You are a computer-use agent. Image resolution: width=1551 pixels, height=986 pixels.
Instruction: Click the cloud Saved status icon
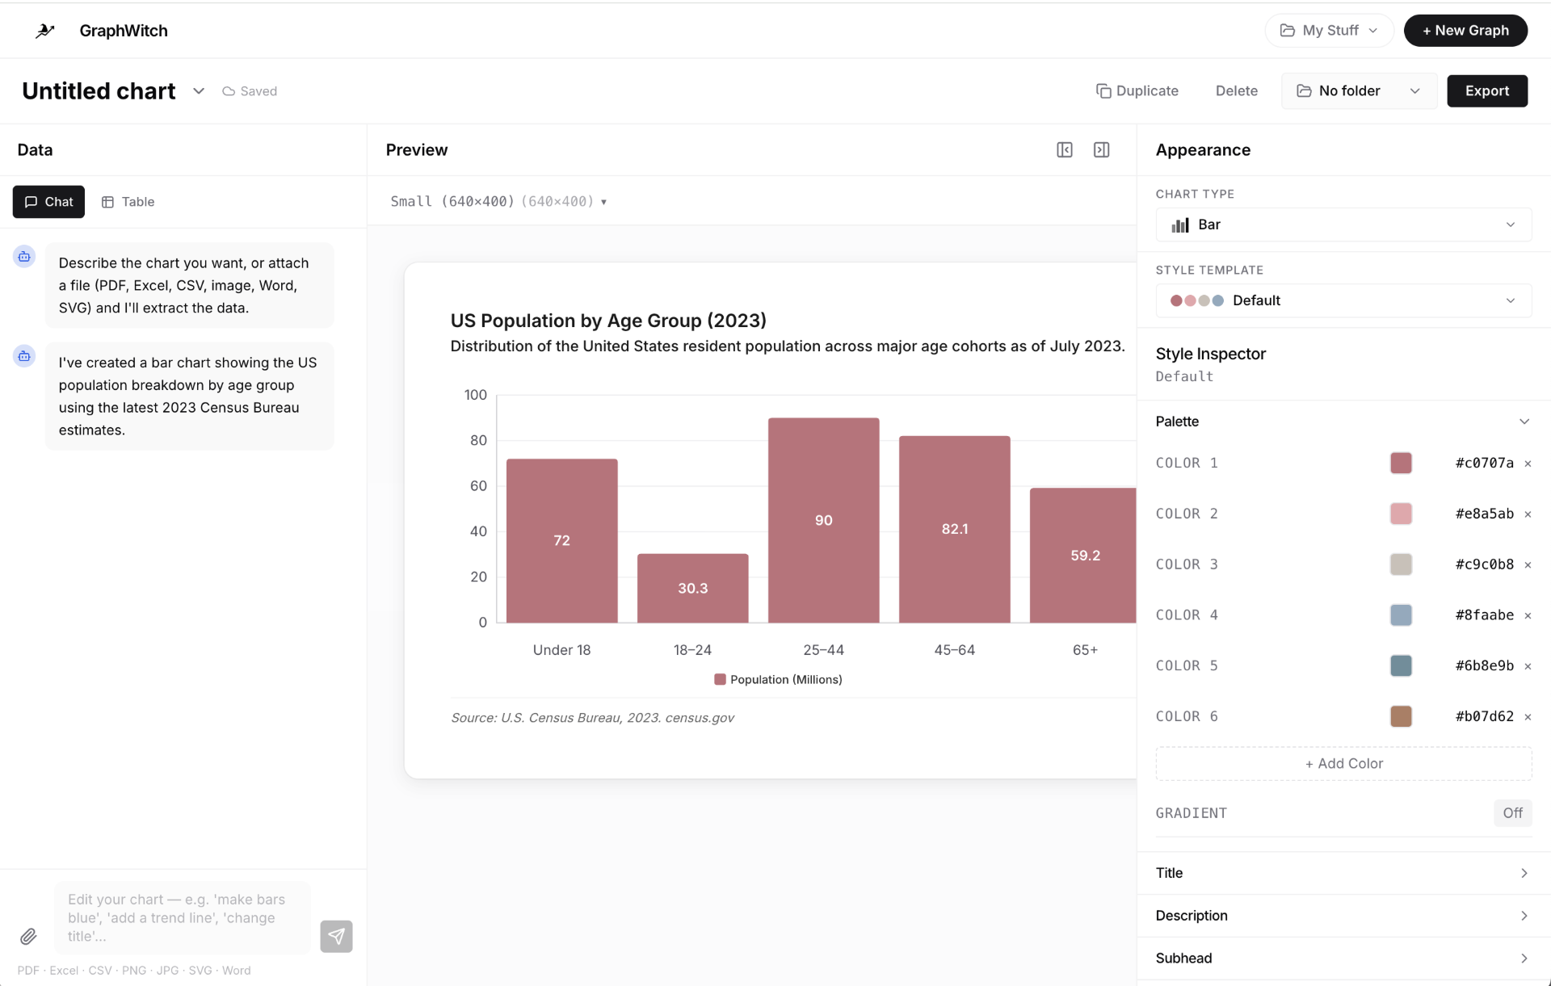229,91
